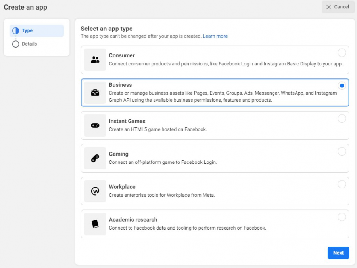Open the Type step in sidebar

pyautogui.click(x=36, y=31)
